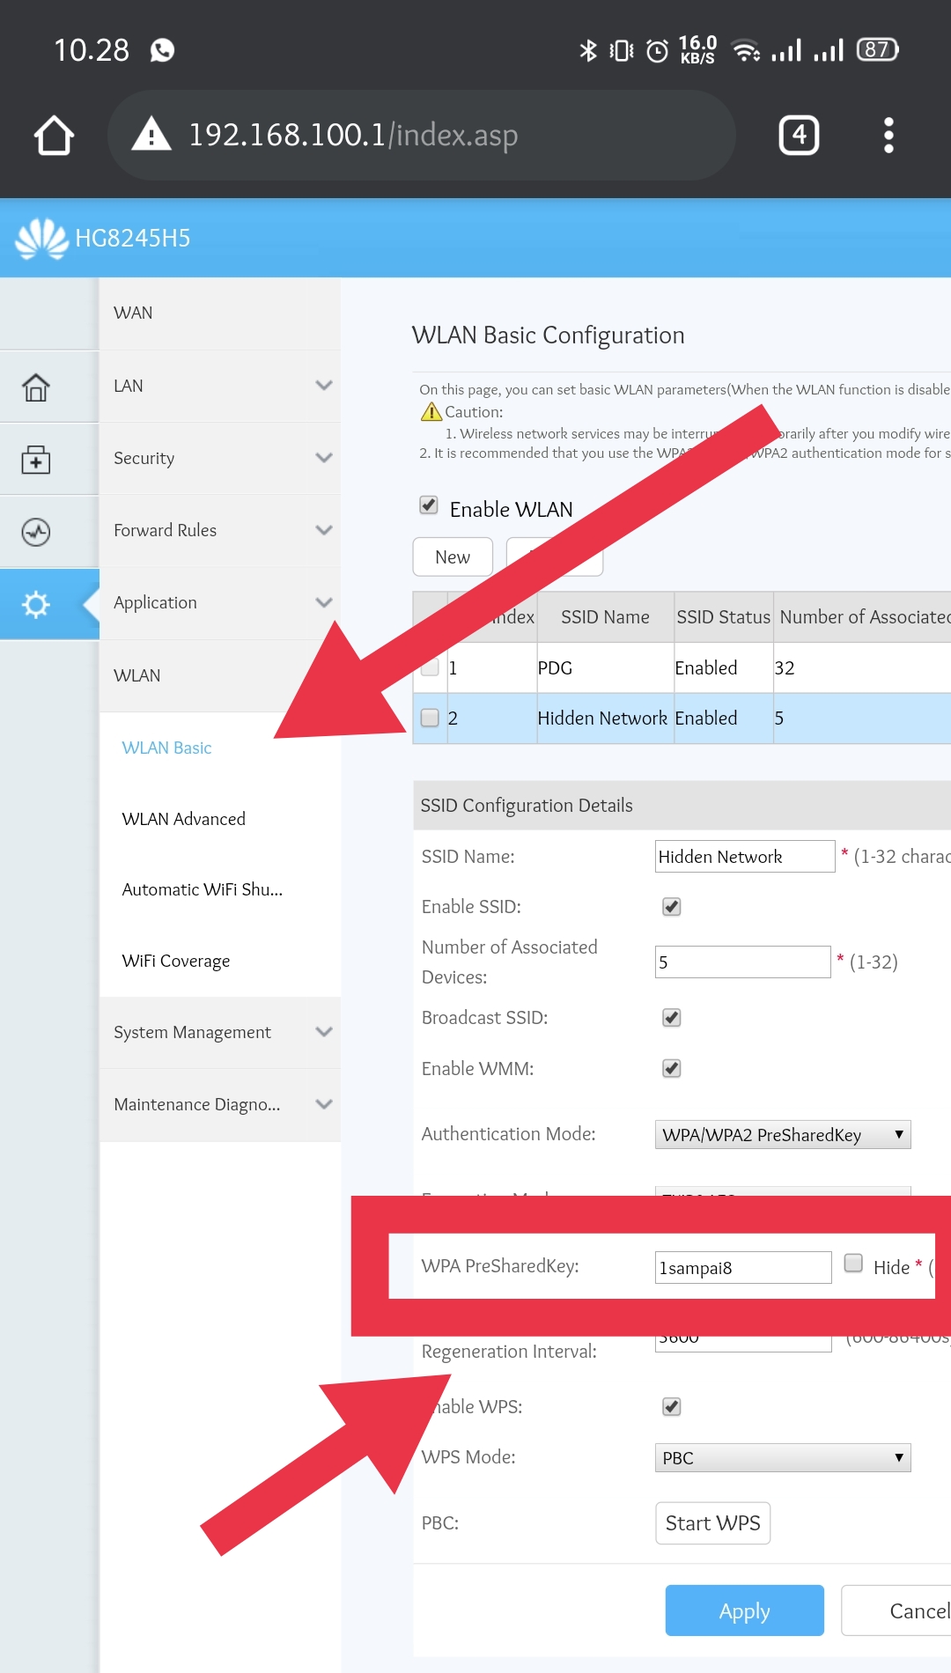Screen dimensions: 951x1673
Task: Click the blue Apply button
Action: pyautogui.click(x=745, y=1610)
